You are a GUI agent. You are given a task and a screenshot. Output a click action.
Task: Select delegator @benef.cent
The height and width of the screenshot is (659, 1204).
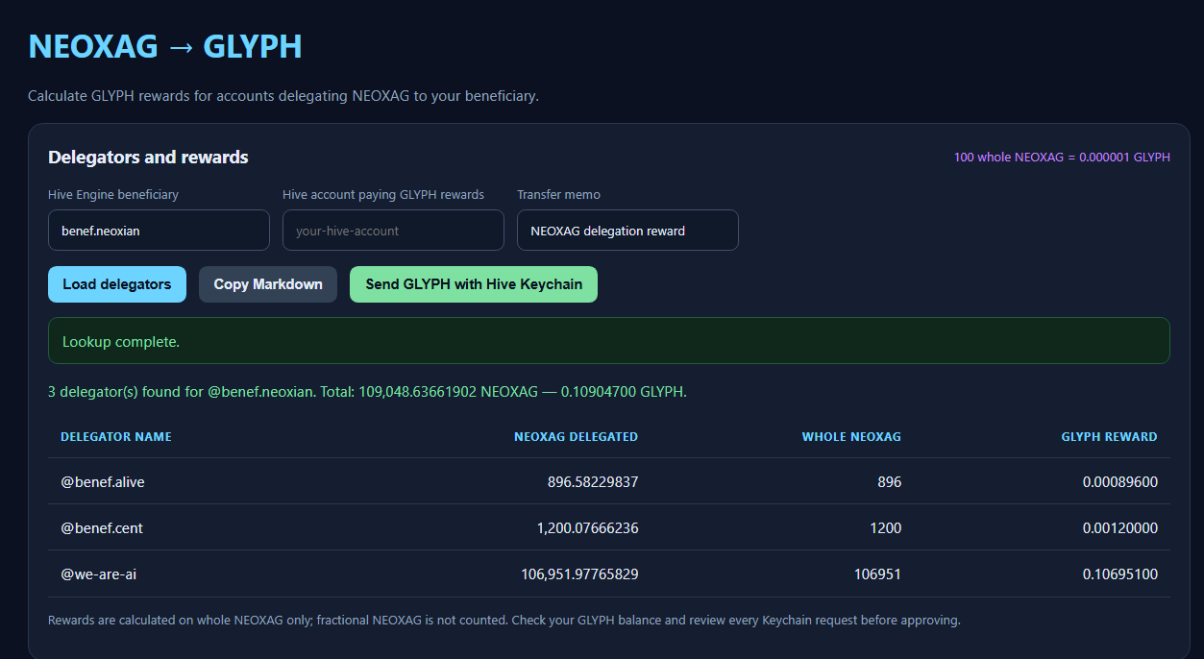(x=102, y=528)
